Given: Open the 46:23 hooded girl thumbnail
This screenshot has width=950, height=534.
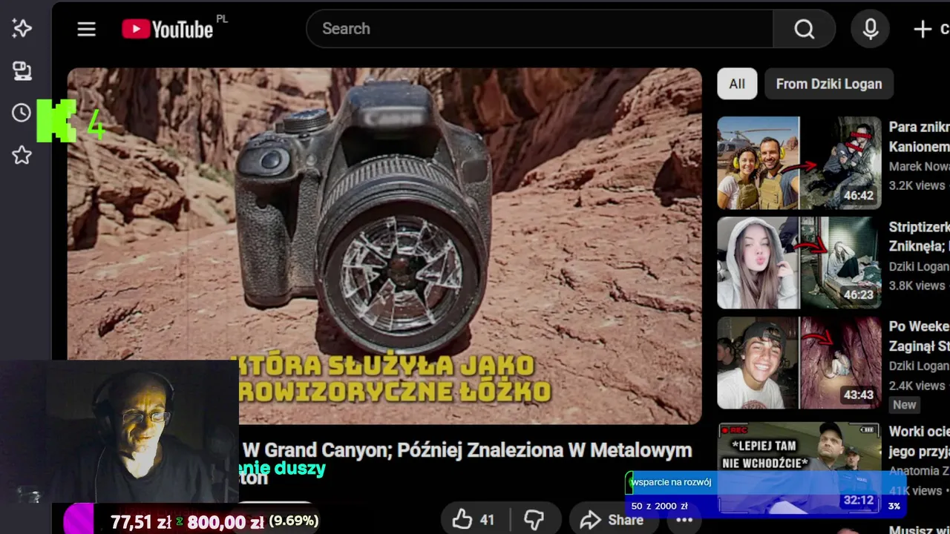Looking at the screenshot, I should (799, 263).
